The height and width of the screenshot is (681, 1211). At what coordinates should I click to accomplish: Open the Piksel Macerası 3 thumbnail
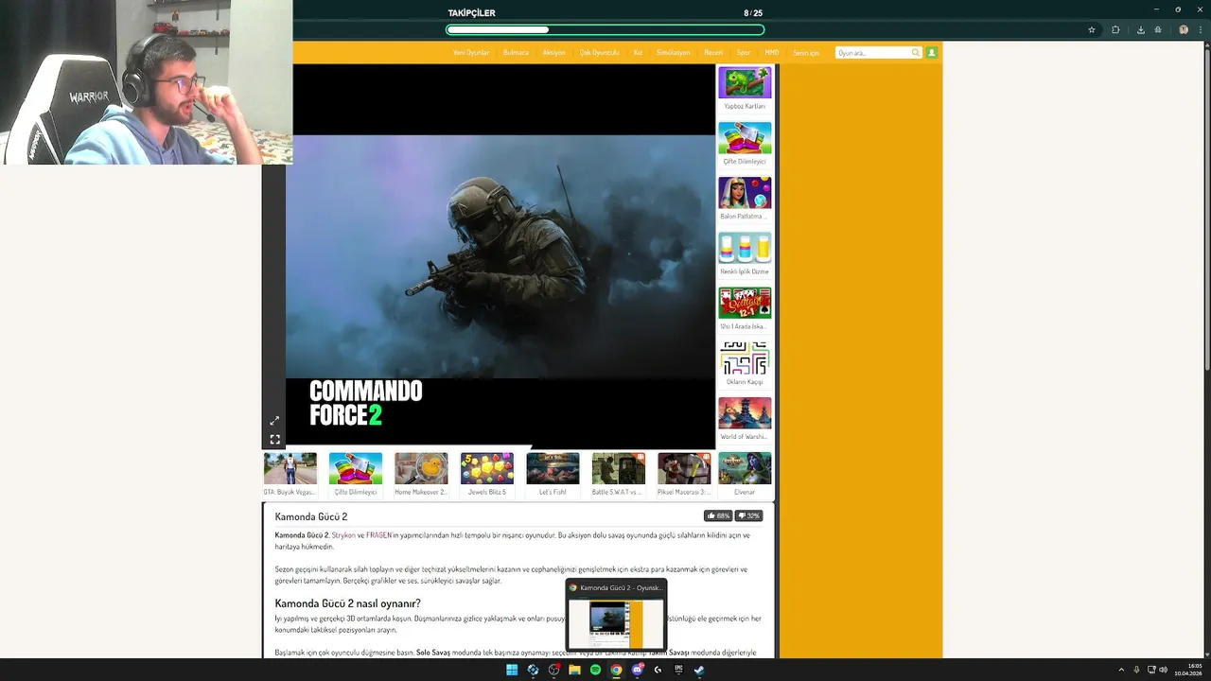(x=684, y=469)
